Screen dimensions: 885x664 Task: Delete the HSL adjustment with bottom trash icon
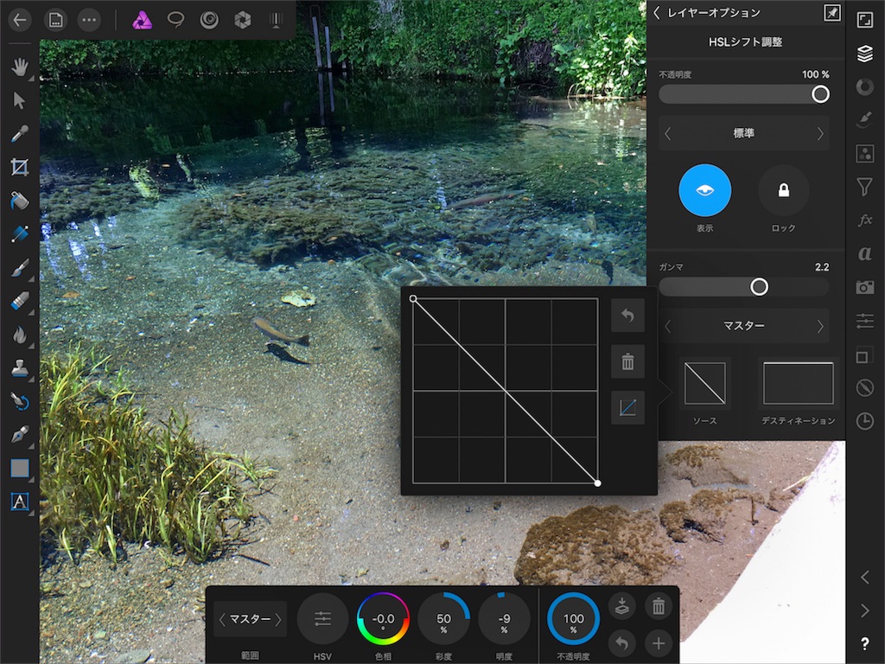[x=658, y=606]
